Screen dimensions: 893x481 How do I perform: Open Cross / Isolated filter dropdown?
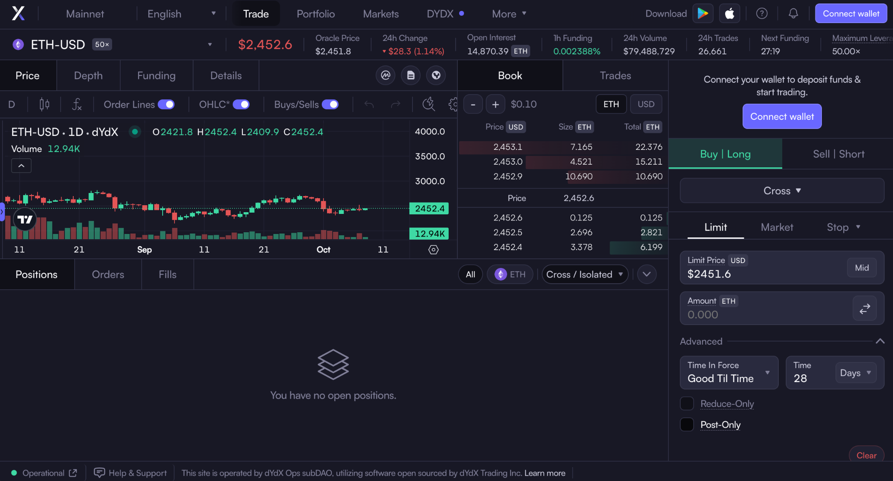(x=585, y=274)
